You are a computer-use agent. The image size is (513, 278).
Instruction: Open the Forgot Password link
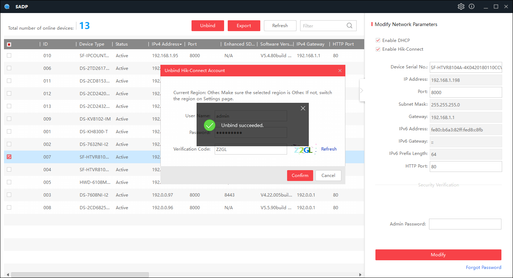tap(483, 268)
